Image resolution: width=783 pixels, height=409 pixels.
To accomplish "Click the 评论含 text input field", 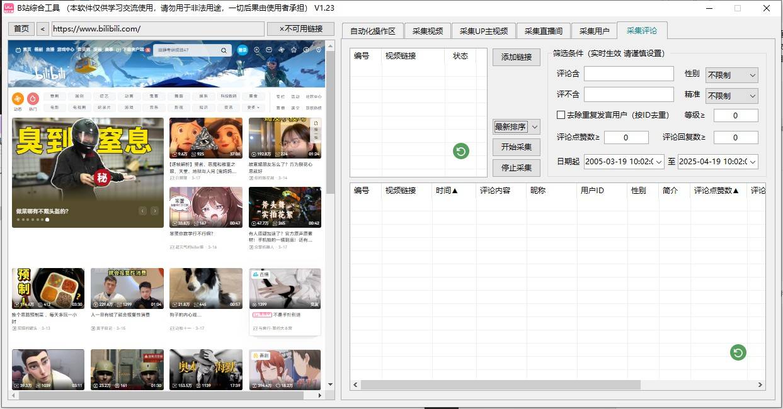I will pos(628,74).
